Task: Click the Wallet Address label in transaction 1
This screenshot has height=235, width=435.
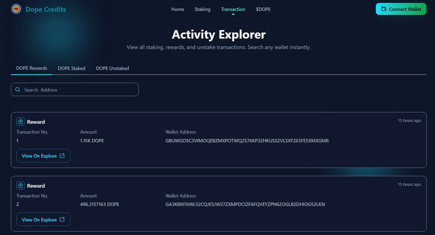Action: (181, 132)
